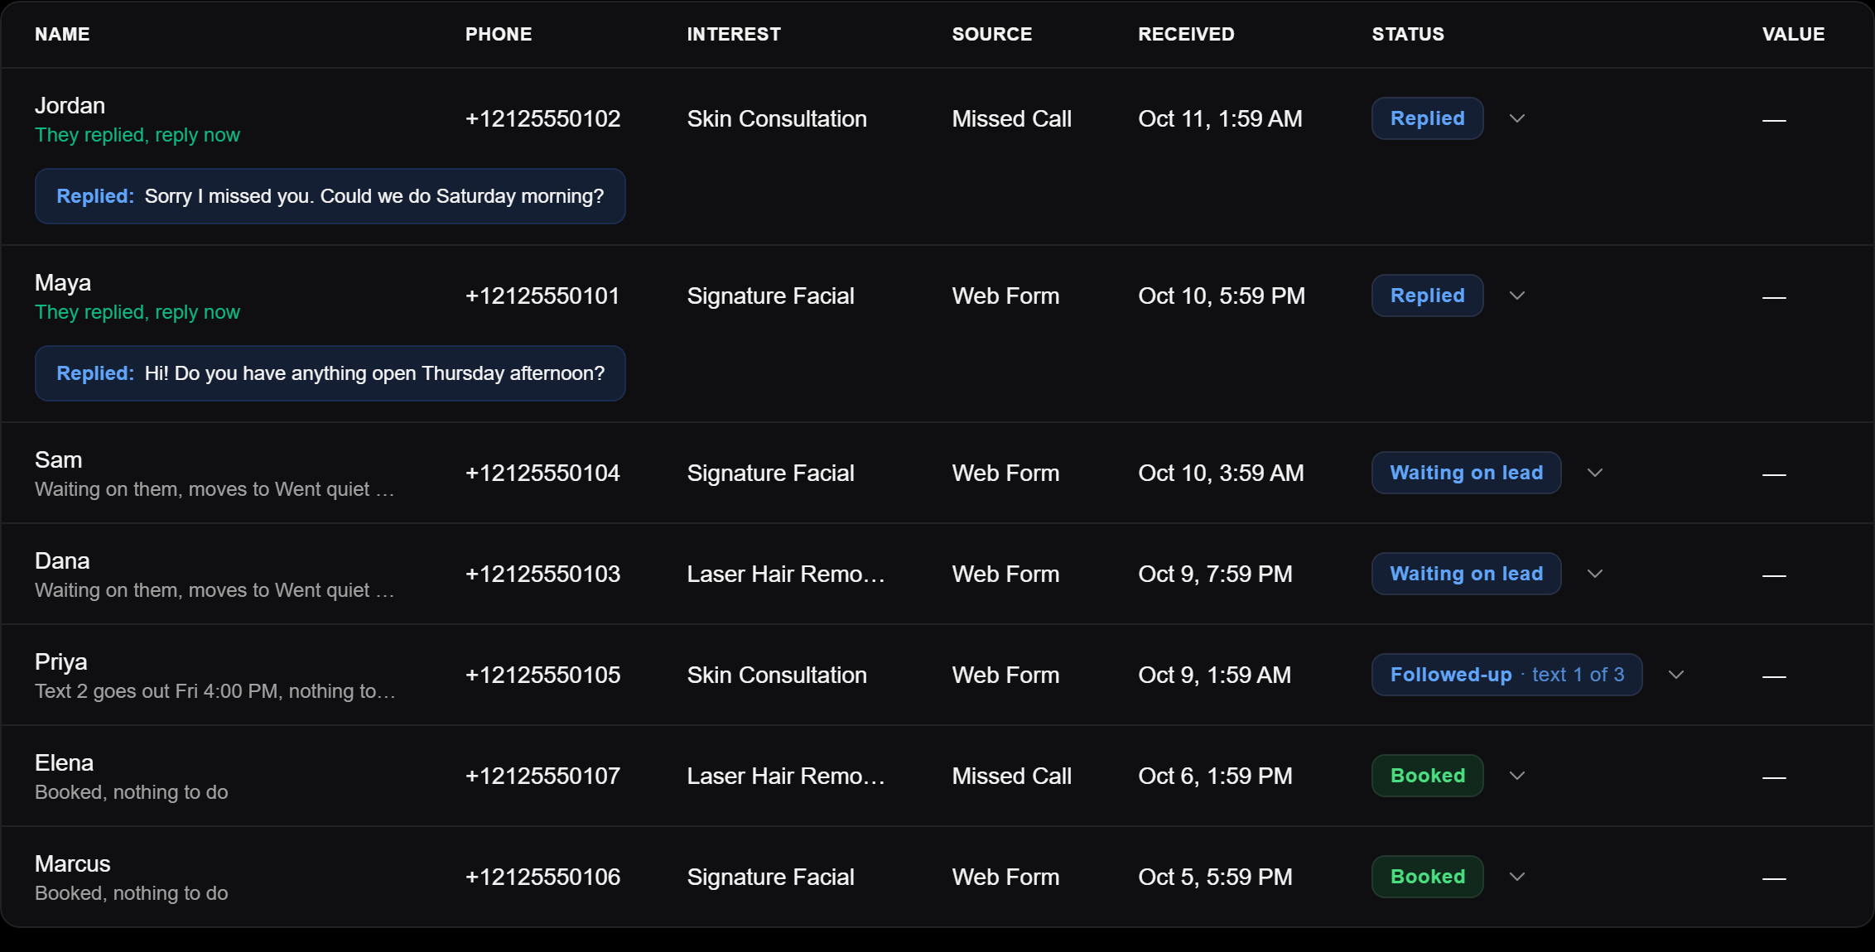The width and height of the screenshot is (1875, 952).
Task: Click Elena's Missed Call source cell
Action: click(1011, 776)
